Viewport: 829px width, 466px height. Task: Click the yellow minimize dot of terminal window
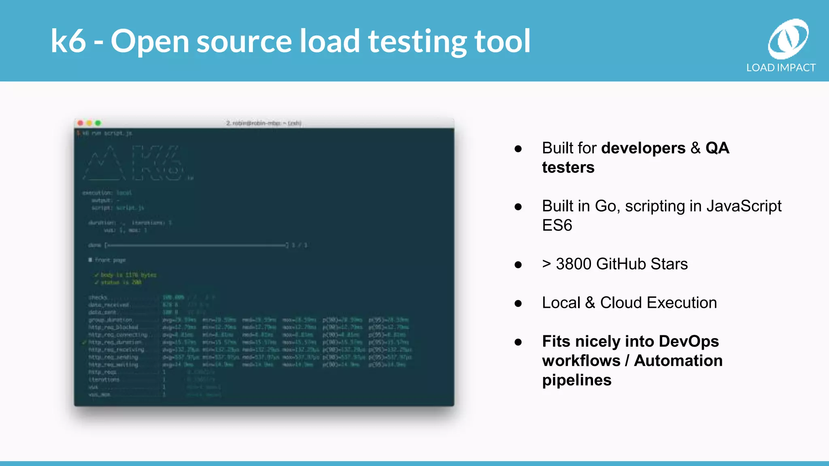tap(89, 123)
